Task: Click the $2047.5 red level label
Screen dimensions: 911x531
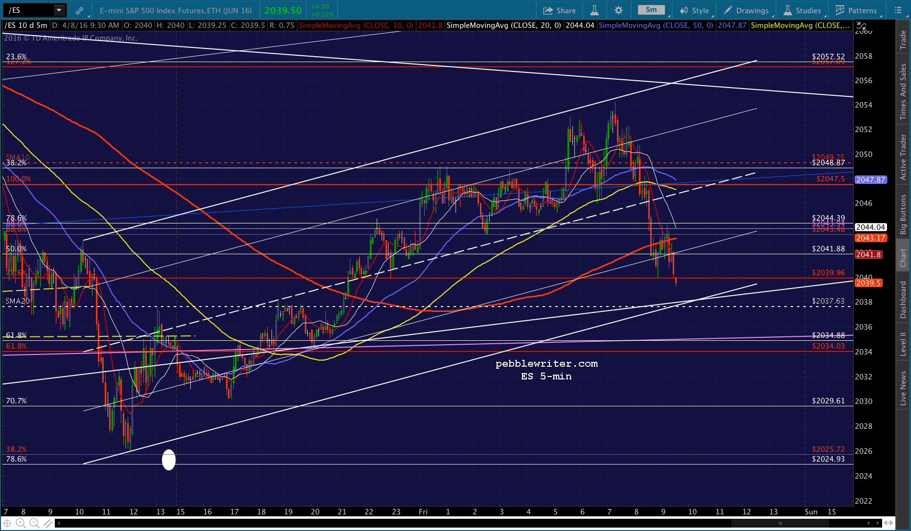Action: [x=830, y=179]
